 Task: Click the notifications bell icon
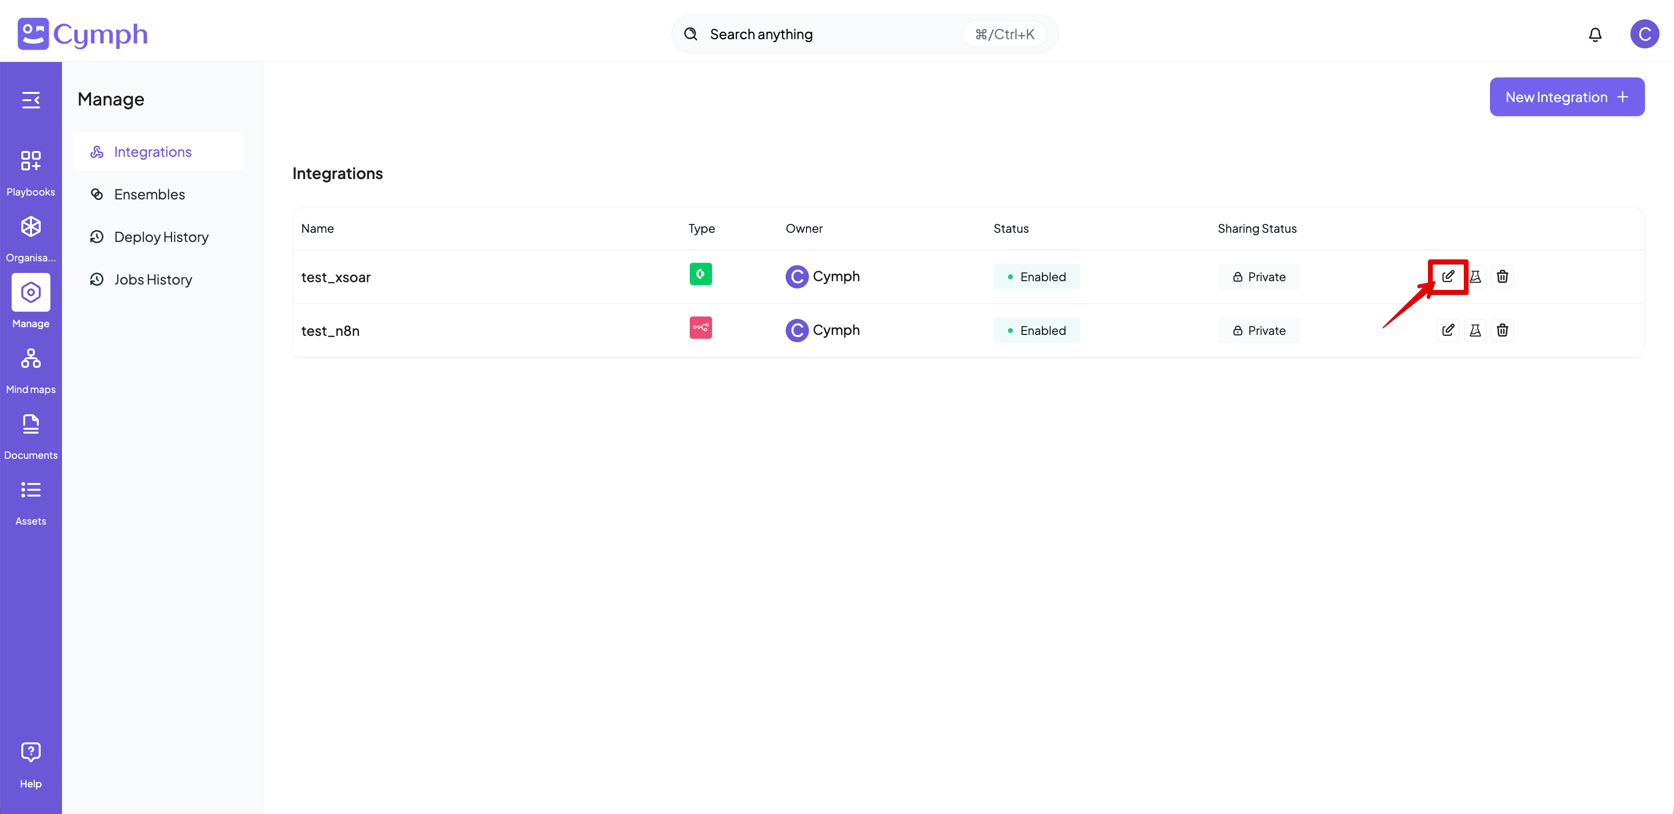pos(1596,34)
